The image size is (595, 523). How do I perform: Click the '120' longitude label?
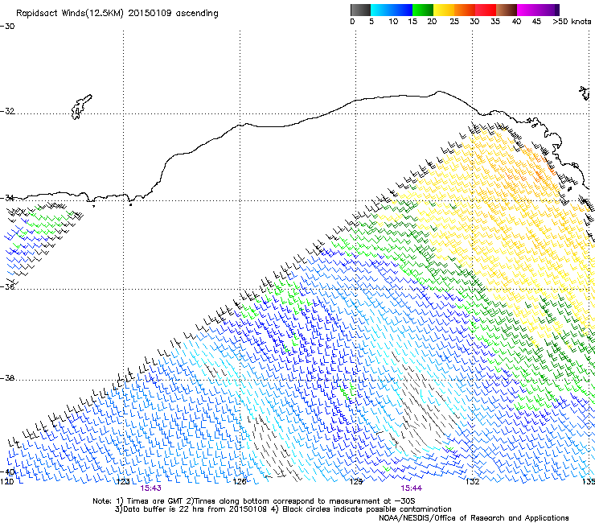click(x=6, y=481)
